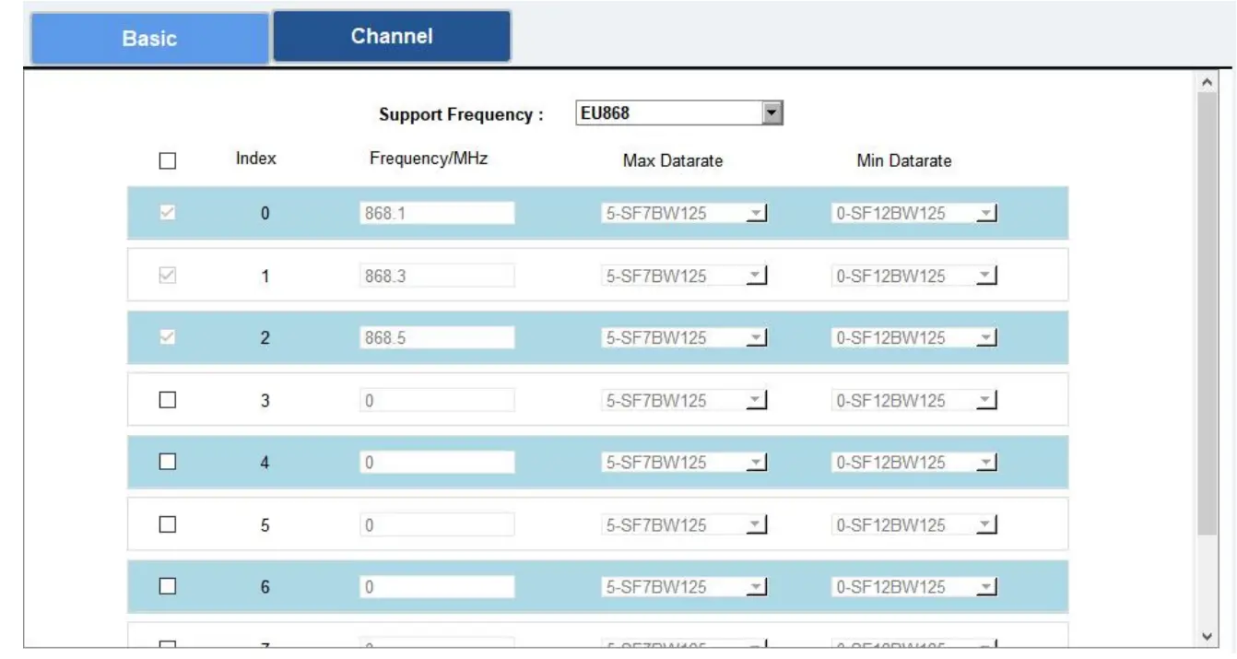Open Min Datarate dropdown for index 1
Screen dimensions: 1237x659
pyautogui.click(x=914, y=276)
